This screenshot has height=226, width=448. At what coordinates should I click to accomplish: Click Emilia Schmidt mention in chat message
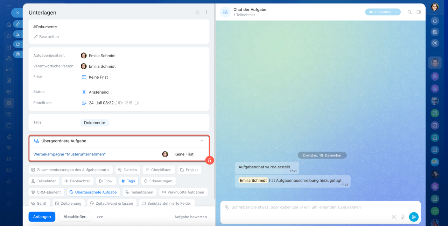point(253,181)
